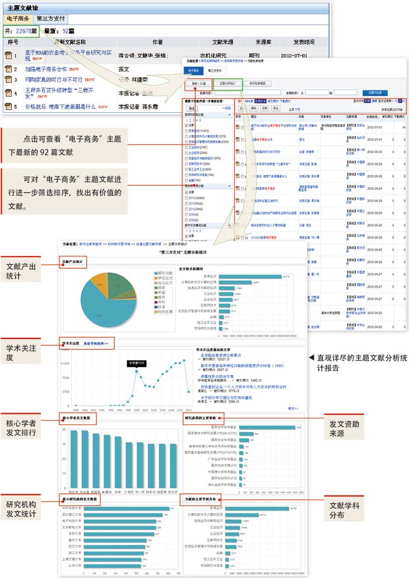Open 更多>> link under top articles
The image size is (409, 578).
(293, 409)
